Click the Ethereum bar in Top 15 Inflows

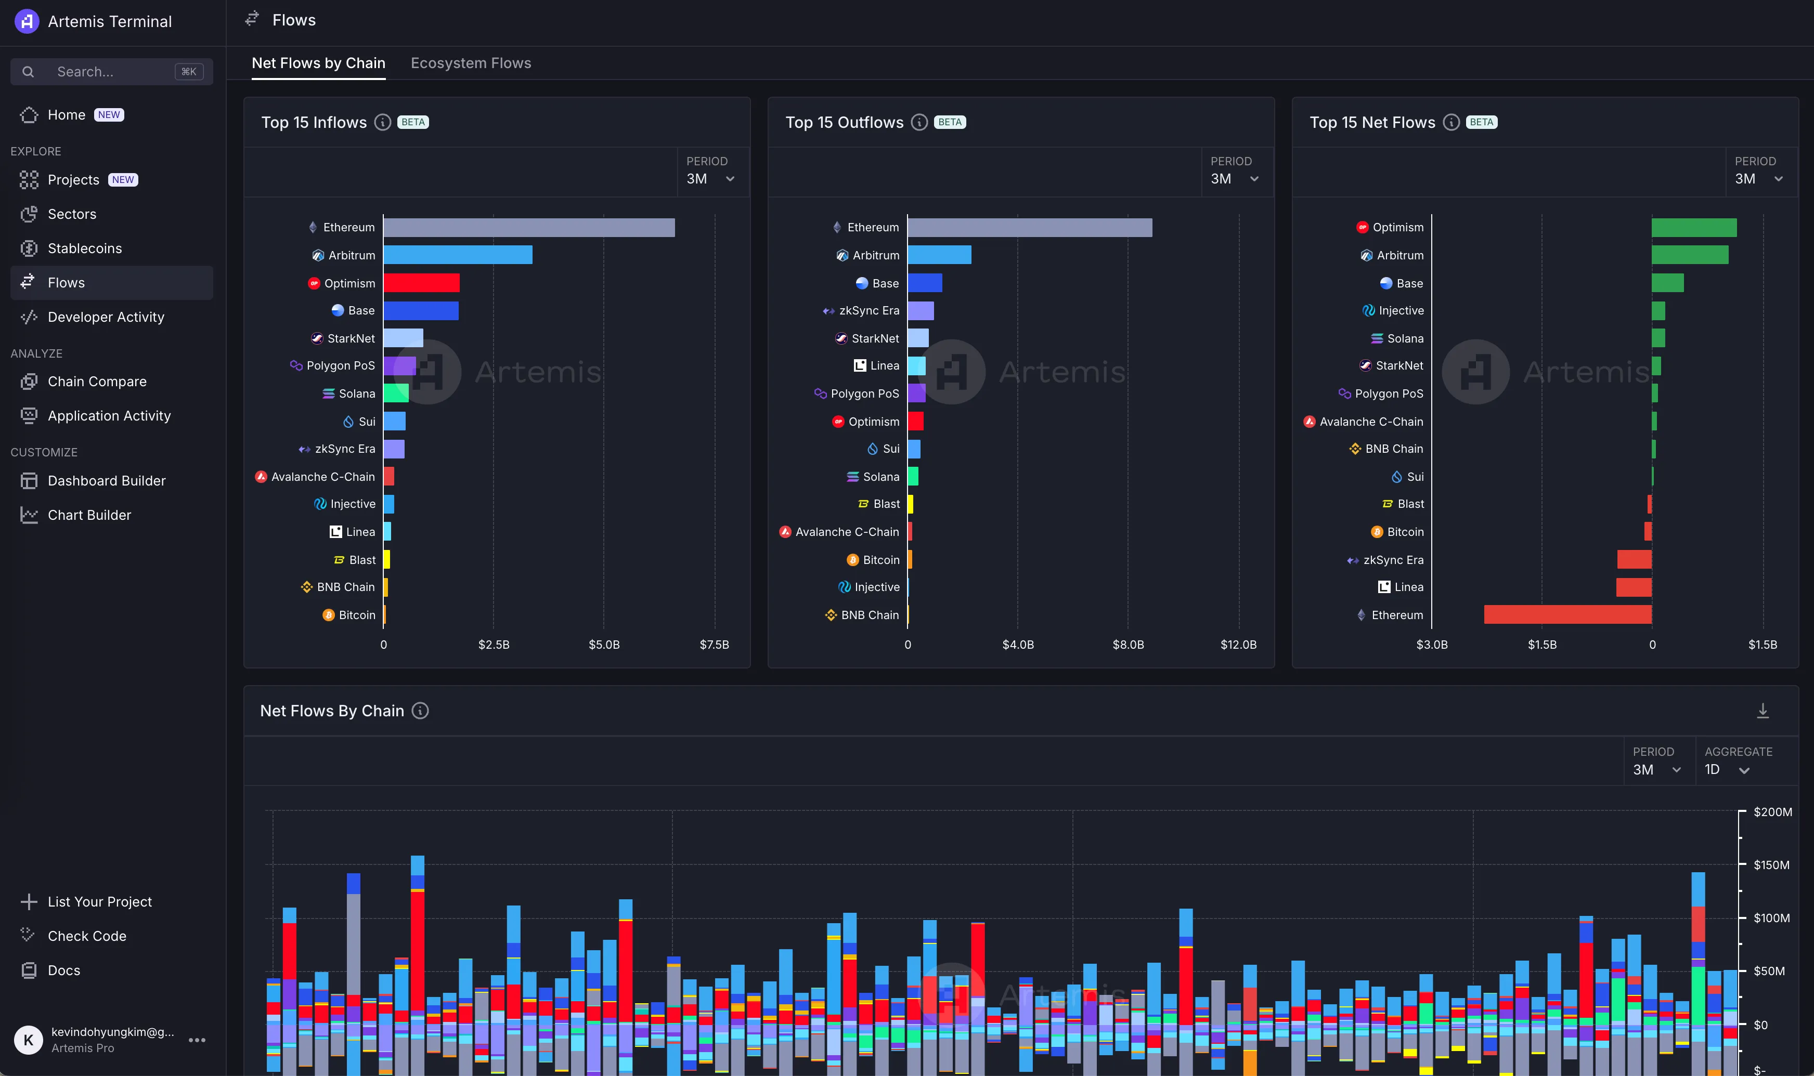tap(529, 228)
